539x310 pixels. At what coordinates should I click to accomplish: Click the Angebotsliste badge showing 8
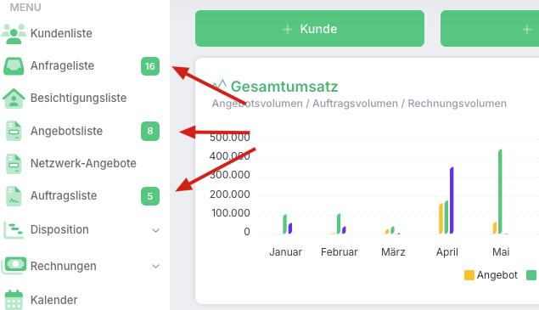(x=150, y=131)
